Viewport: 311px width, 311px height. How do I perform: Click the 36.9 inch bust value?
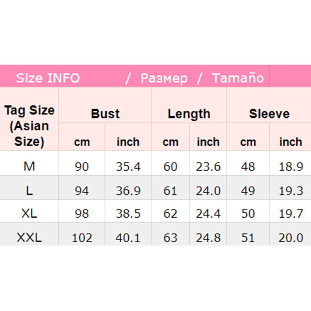128,190
